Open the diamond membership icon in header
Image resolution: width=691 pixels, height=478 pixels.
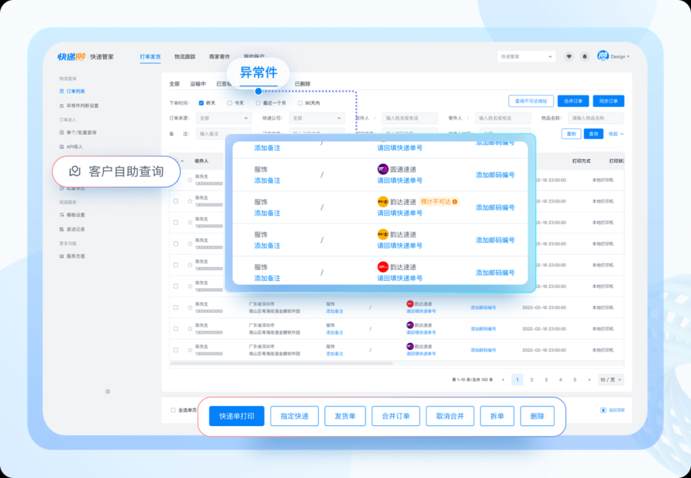[x=569, y=56]
